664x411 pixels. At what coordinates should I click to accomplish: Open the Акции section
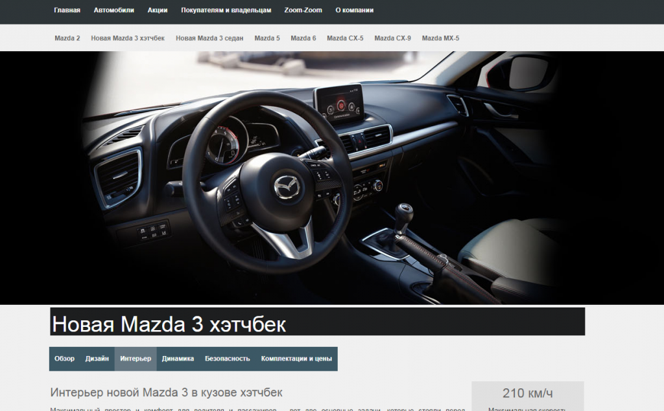[158, 10]
